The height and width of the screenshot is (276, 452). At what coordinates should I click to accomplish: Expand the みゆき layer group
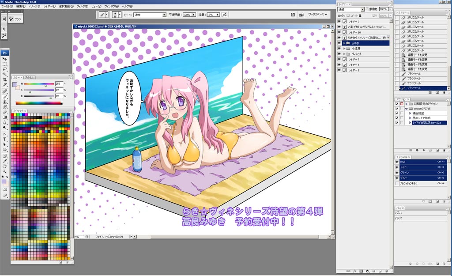(x=344, y=43)
